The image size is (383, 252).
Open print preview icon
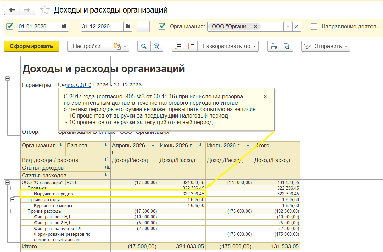click(x=286, y=46)
